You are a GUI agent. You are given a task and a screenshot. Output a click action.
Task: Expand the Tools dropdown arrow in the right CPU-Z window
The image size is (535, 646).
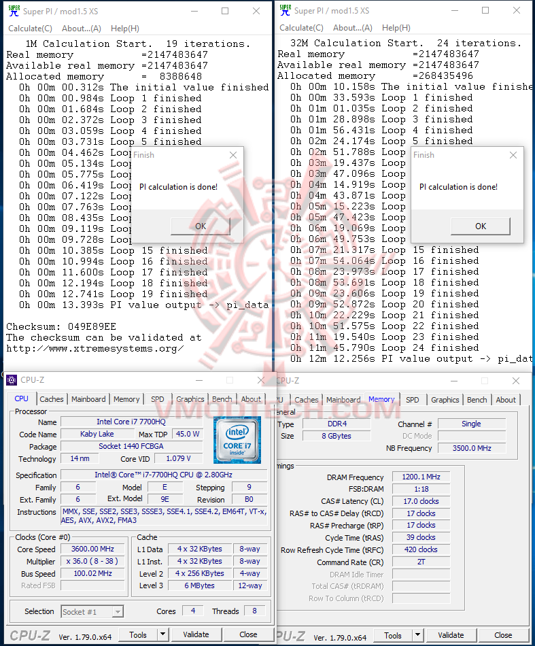417,636
